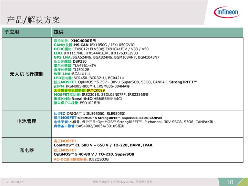Click the footer date 2015-10-15
The image size is (248, 186).
[15, 182]
